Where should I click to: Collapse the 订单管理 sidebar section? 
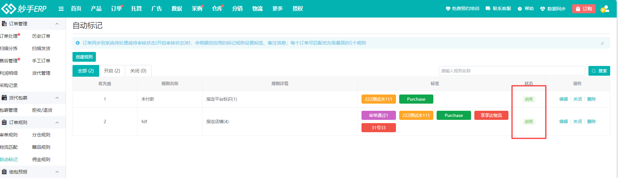coord(57,24)
